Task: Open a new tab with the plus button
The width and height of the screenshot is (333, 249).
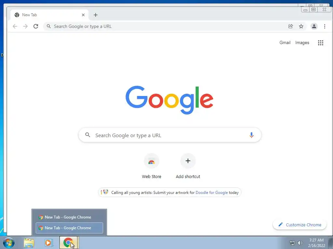Action: coord(96,15)
